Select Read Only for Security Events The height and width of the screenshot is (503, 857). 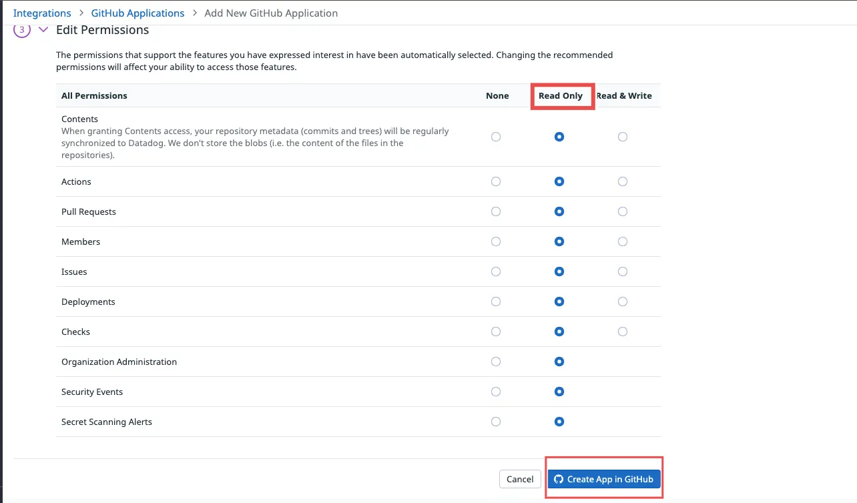point(559,392)
